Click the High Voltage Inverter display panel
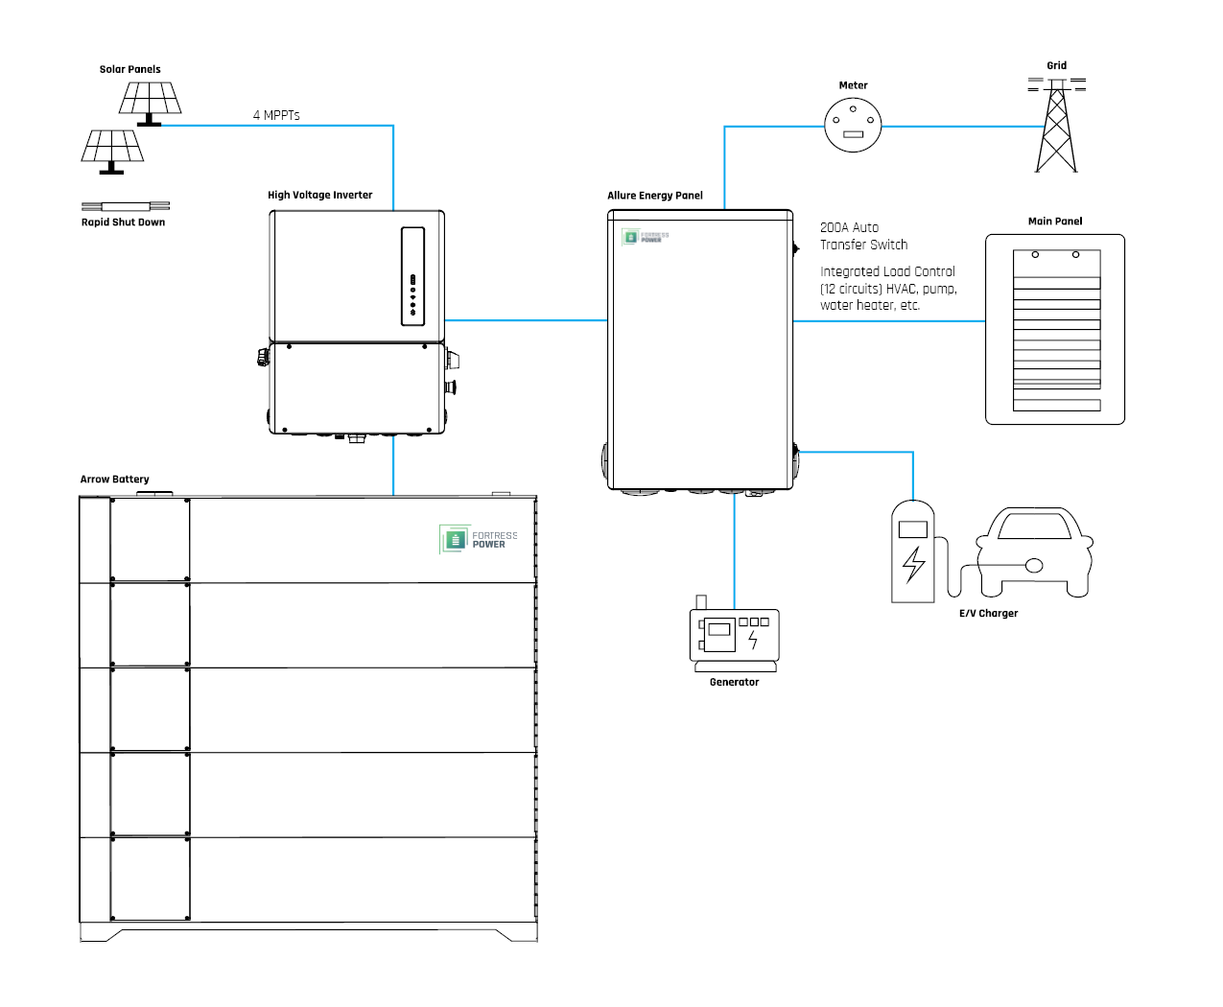This screenshot has height=1007, width=1223. tap(412, 276)
